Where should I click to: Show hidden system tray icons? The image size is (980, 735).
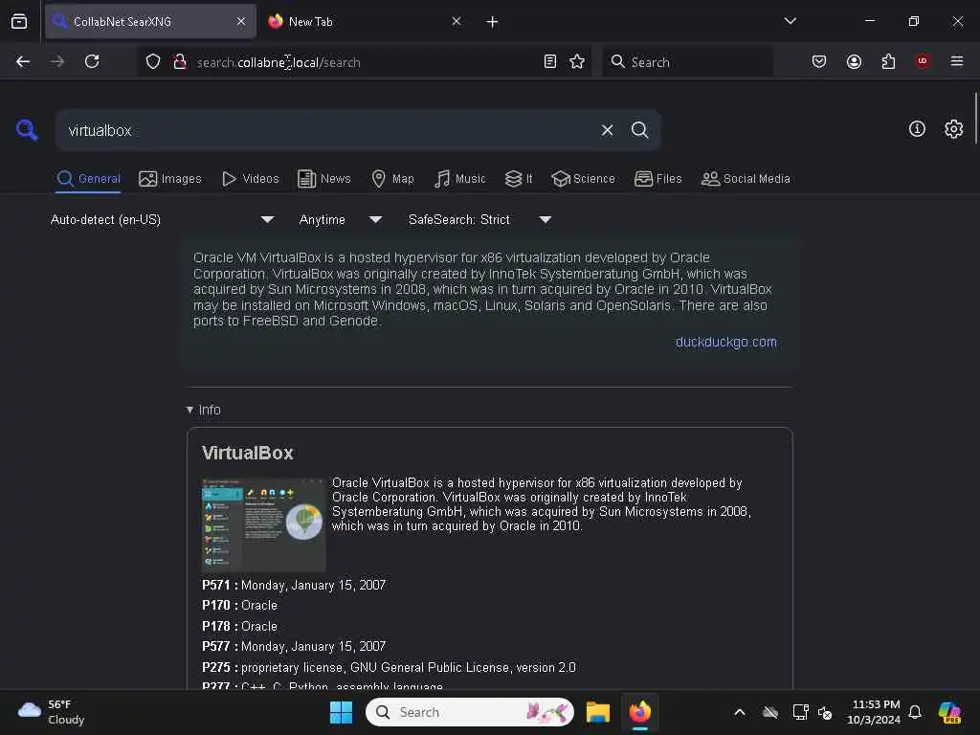pyautogui.click(x=740, y=712)
